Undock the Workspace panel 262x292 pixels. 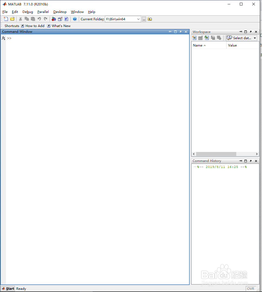[251, 32]
